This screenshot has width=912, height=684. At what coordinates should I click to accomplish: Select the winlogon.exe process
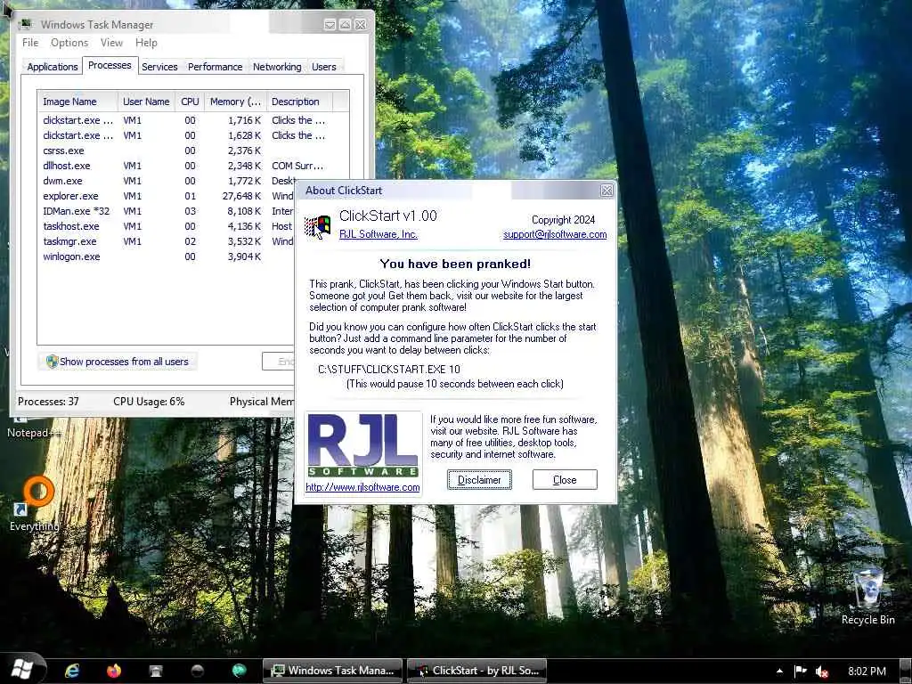167,256
